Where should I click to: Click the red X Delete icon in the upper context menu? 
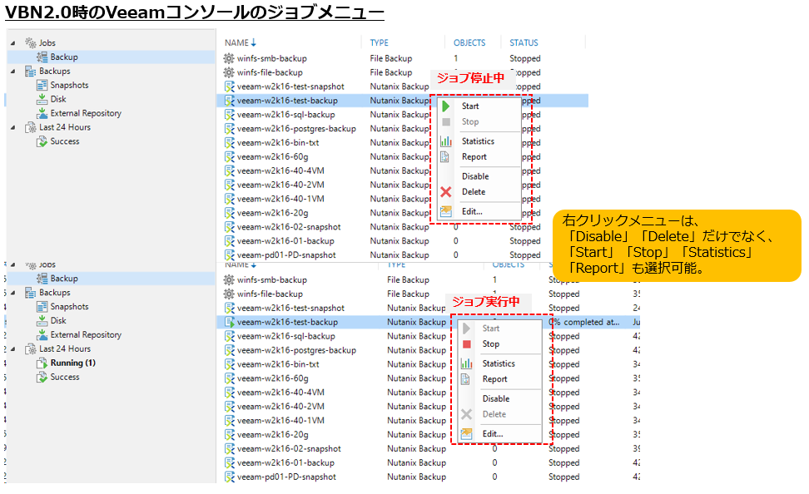tap(446, 192)
